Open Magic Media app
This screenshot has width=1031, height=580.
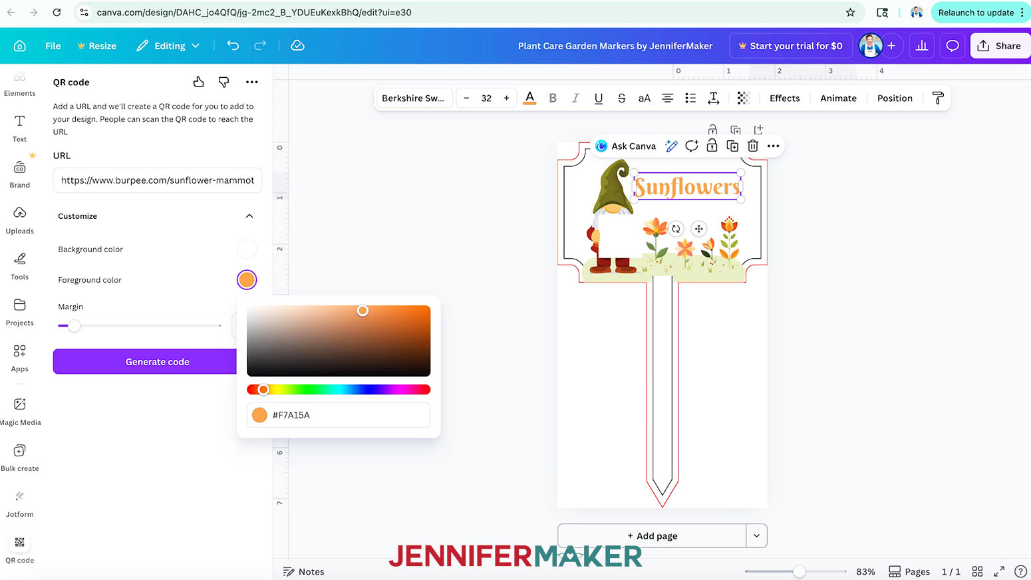(19, 412)
